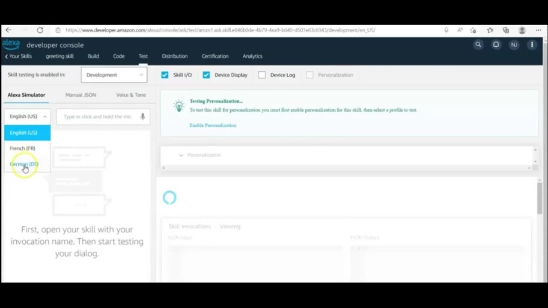Open browser collections icon
Image resolution: width=548 pixels, height=308 pixels.
(506, 30)
